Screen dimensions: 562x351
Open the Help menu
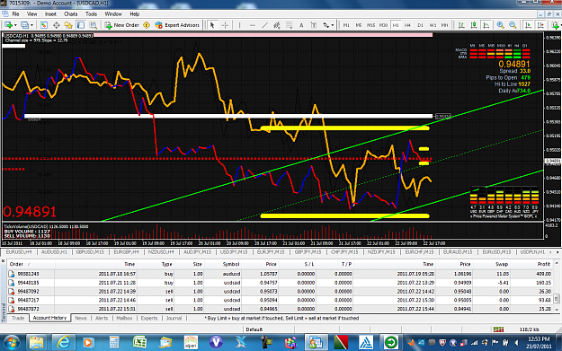(x=134, y=14)
